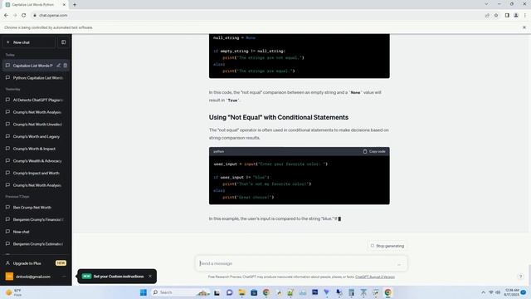Open the network and volume tray icons
The image size is (531, 299).
pos(494,292)
